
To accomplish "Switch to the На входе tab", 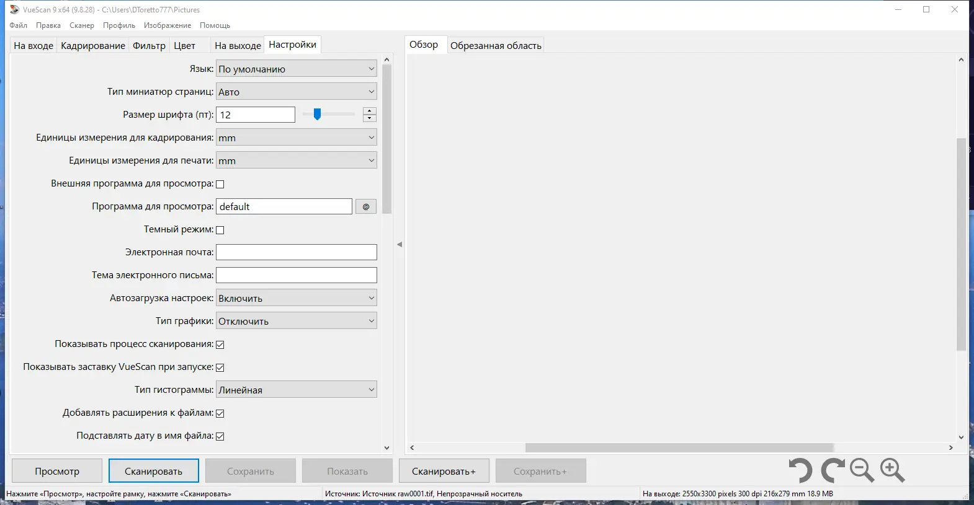I will pos(34,45).
